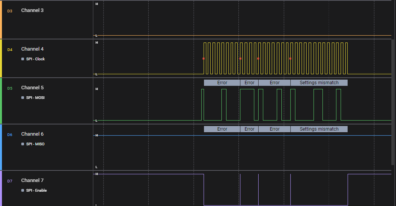Click the SPI - MISO square indicator icon

pos(23,144)
